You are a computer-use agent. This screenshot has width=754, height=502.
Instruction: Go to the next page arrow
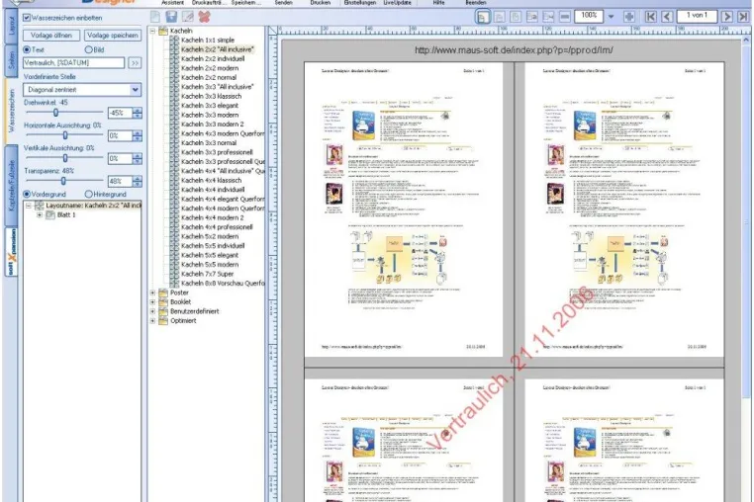[727, 17]
